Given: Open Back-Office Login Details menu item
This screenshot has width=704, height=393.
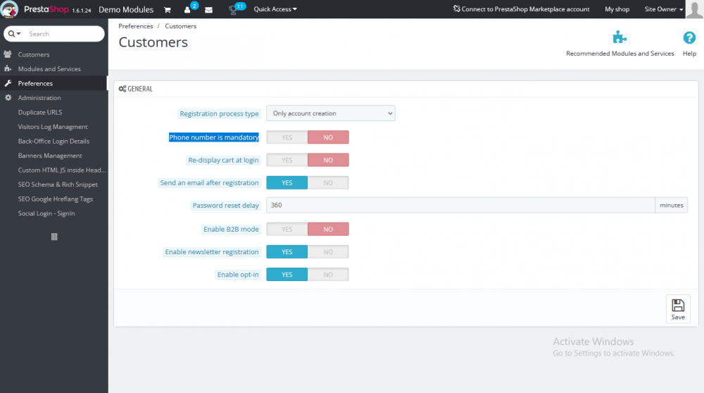Looking at the screenshot, I should point(54,141).
